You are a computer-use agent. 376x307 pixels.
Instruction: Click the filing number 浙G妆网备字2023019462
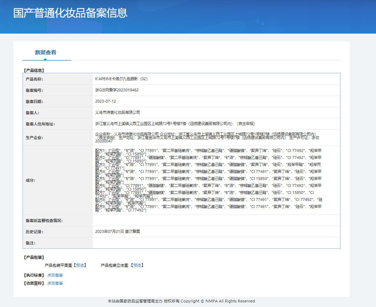pyautogui.click(x=117, y=90)
